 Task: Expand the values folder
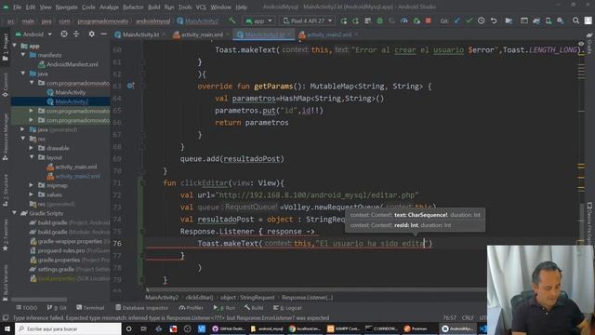coord(32,194)
